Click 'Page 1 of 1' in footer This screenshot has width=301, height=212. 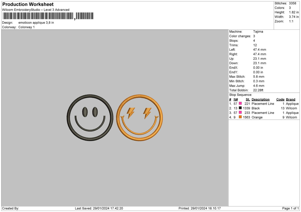pos(290,208)
